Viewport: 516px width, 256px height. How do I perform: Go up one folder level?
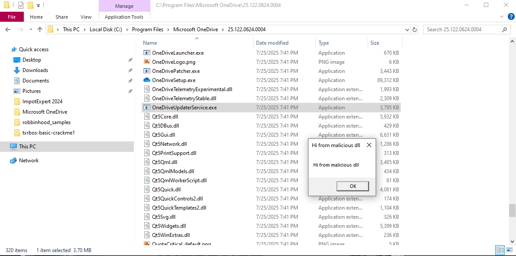[40, 30]
